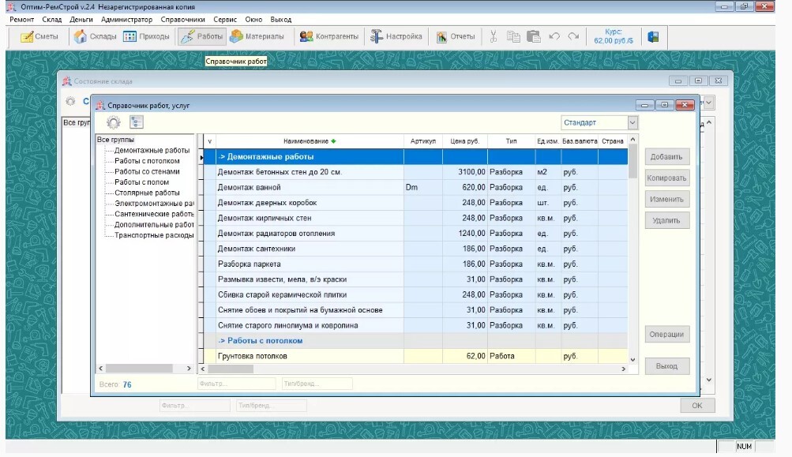Click the table's vertical scrollbar down arrow
Image resolution: width=792 pixels, height=457 pixels.
pyautogui.click(x=632, y=359)
